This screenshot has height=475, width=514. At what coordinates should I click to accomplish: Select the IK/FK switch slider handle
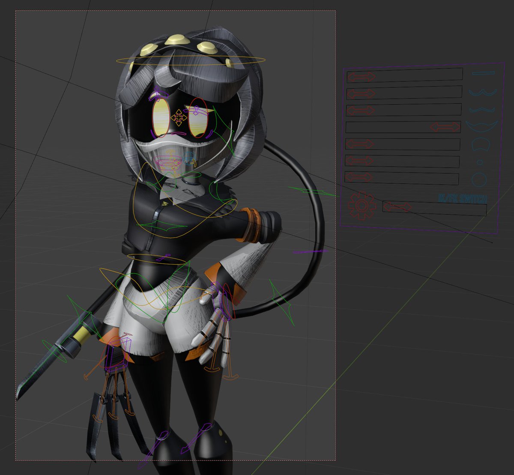(x=397, y=207)
